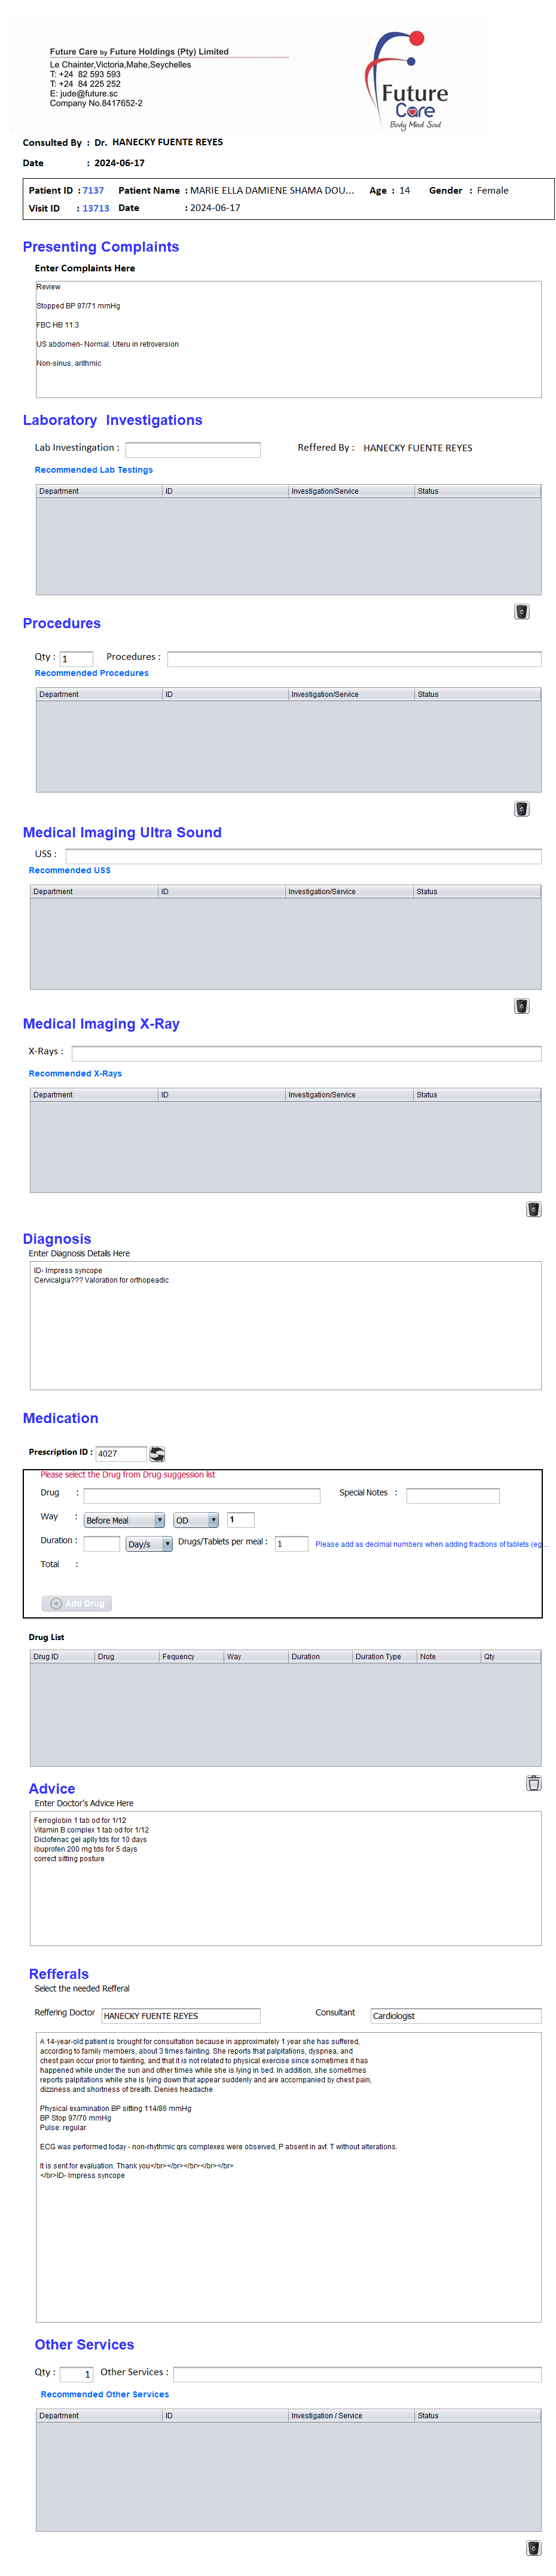This screenshot has width=556, height=2576.
Task: Click delete icon under X-Ray table
Action: (x=533, y=1208)
